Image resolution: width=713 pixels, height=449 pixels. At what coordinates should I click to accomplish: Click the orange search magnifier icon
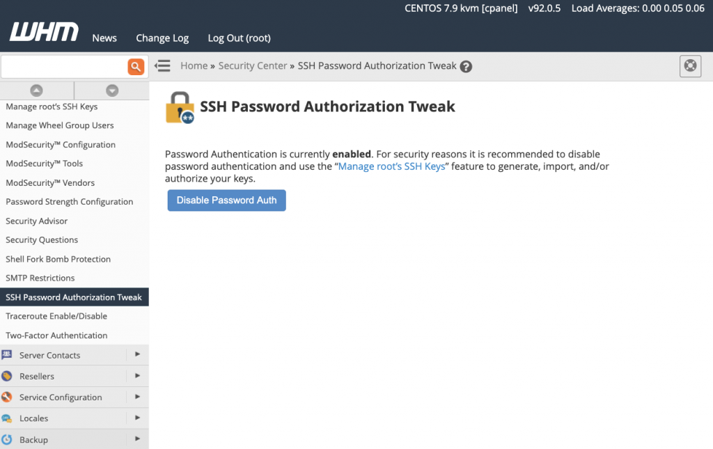(136, 67)
